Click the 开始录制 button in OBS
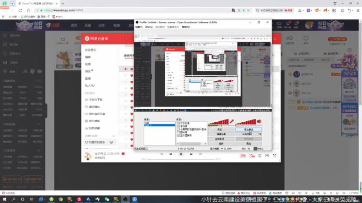 pyautogui.click(x=247, y=134)
